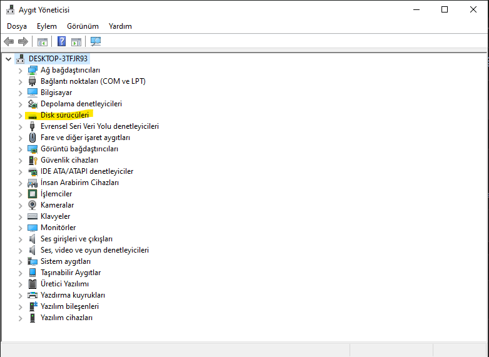Click the Güvenlik cihazları key icon
Screen dimensions: 489x357
[x=33, y=160]
